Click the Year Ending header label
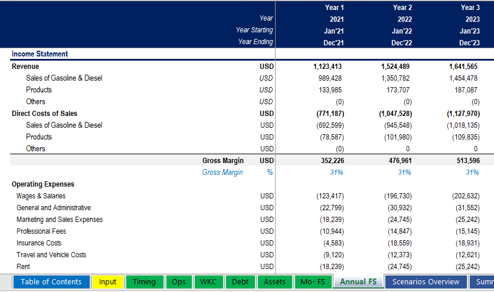The width and height of the screenshot is (494, 292). point(256,42)
